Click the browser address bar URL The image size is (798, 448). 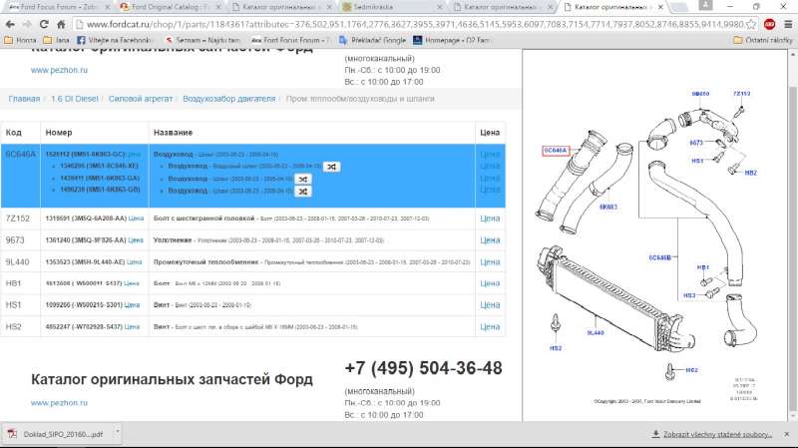coord(399,24)
